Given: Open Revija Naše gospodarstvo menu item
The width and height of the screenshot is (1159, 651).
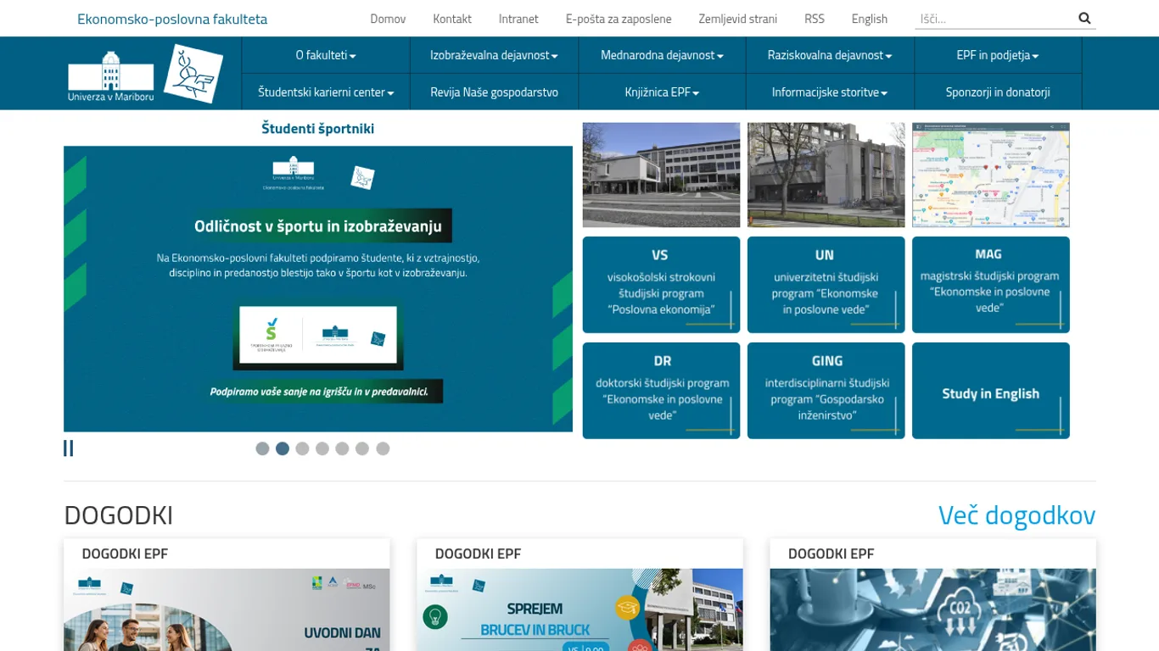Looking at the screenshot, I should tap(494, 92).
